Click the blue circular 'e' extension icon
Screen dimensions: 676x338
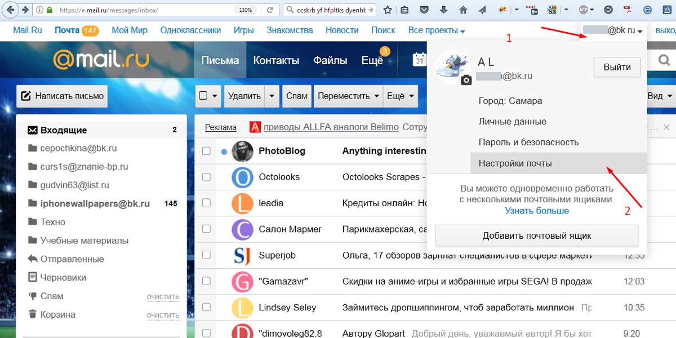pos(647,10)
